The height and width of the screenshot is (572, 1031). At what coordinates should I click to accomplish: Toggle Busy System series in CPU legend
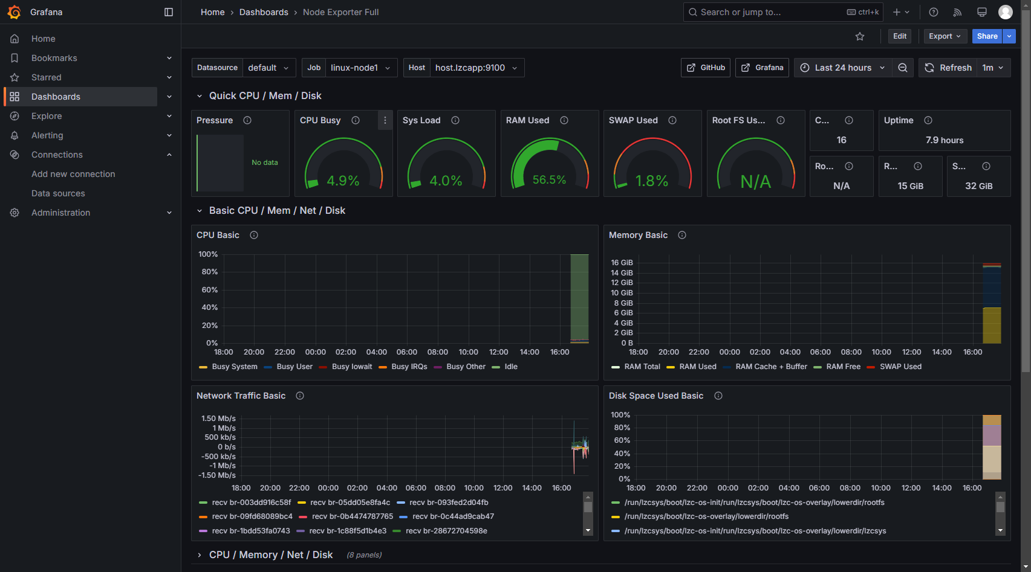[228, 367]
